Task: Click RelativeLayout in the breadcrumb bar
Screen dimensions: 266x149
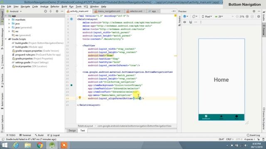Action: click(85, 126)
